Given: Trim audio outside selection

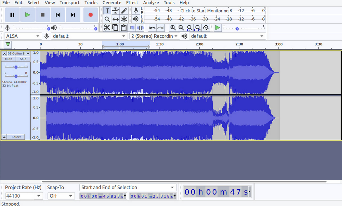Looking at the screenshot, I should (x=132, y=27).
